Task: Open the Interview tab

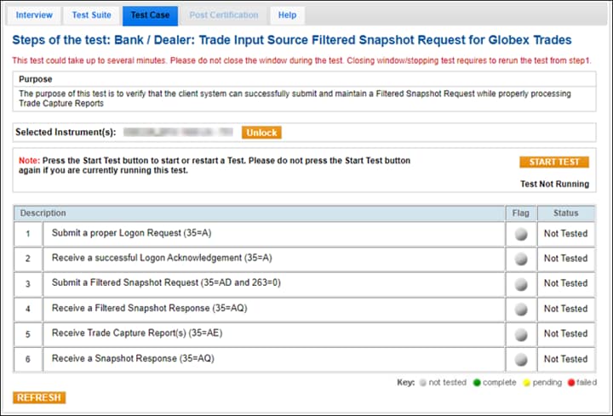Action: (34, 15)
